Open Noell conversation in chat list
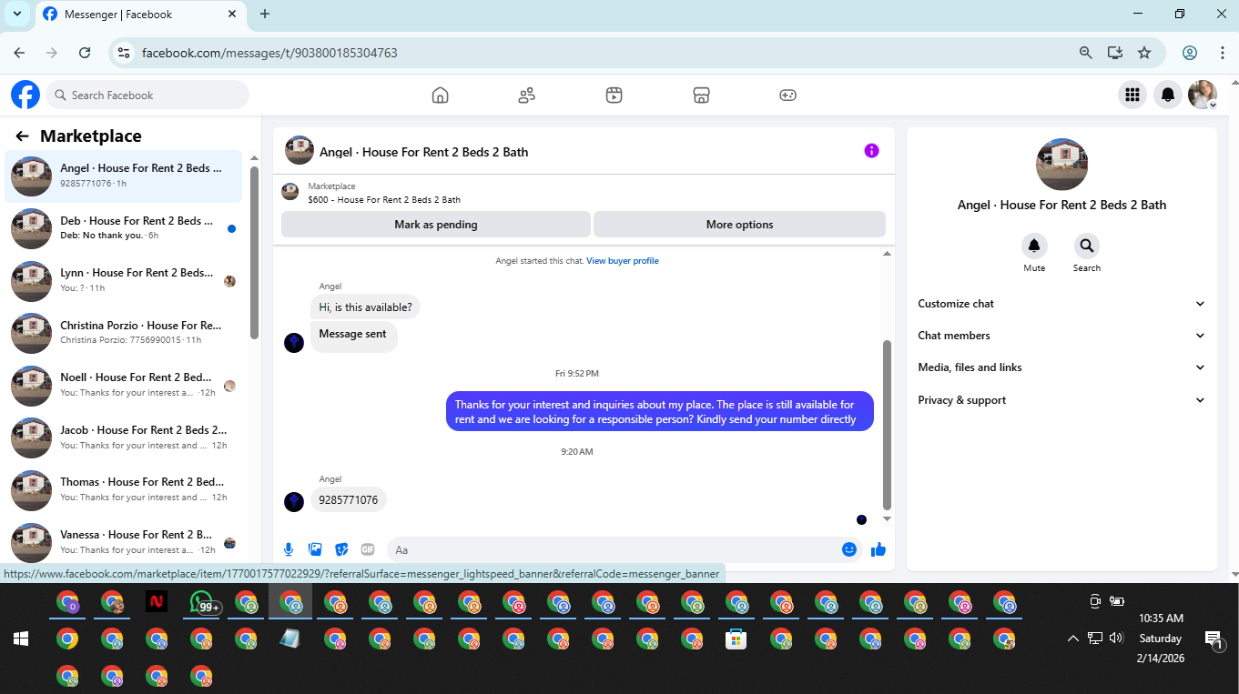 point(124,385)
